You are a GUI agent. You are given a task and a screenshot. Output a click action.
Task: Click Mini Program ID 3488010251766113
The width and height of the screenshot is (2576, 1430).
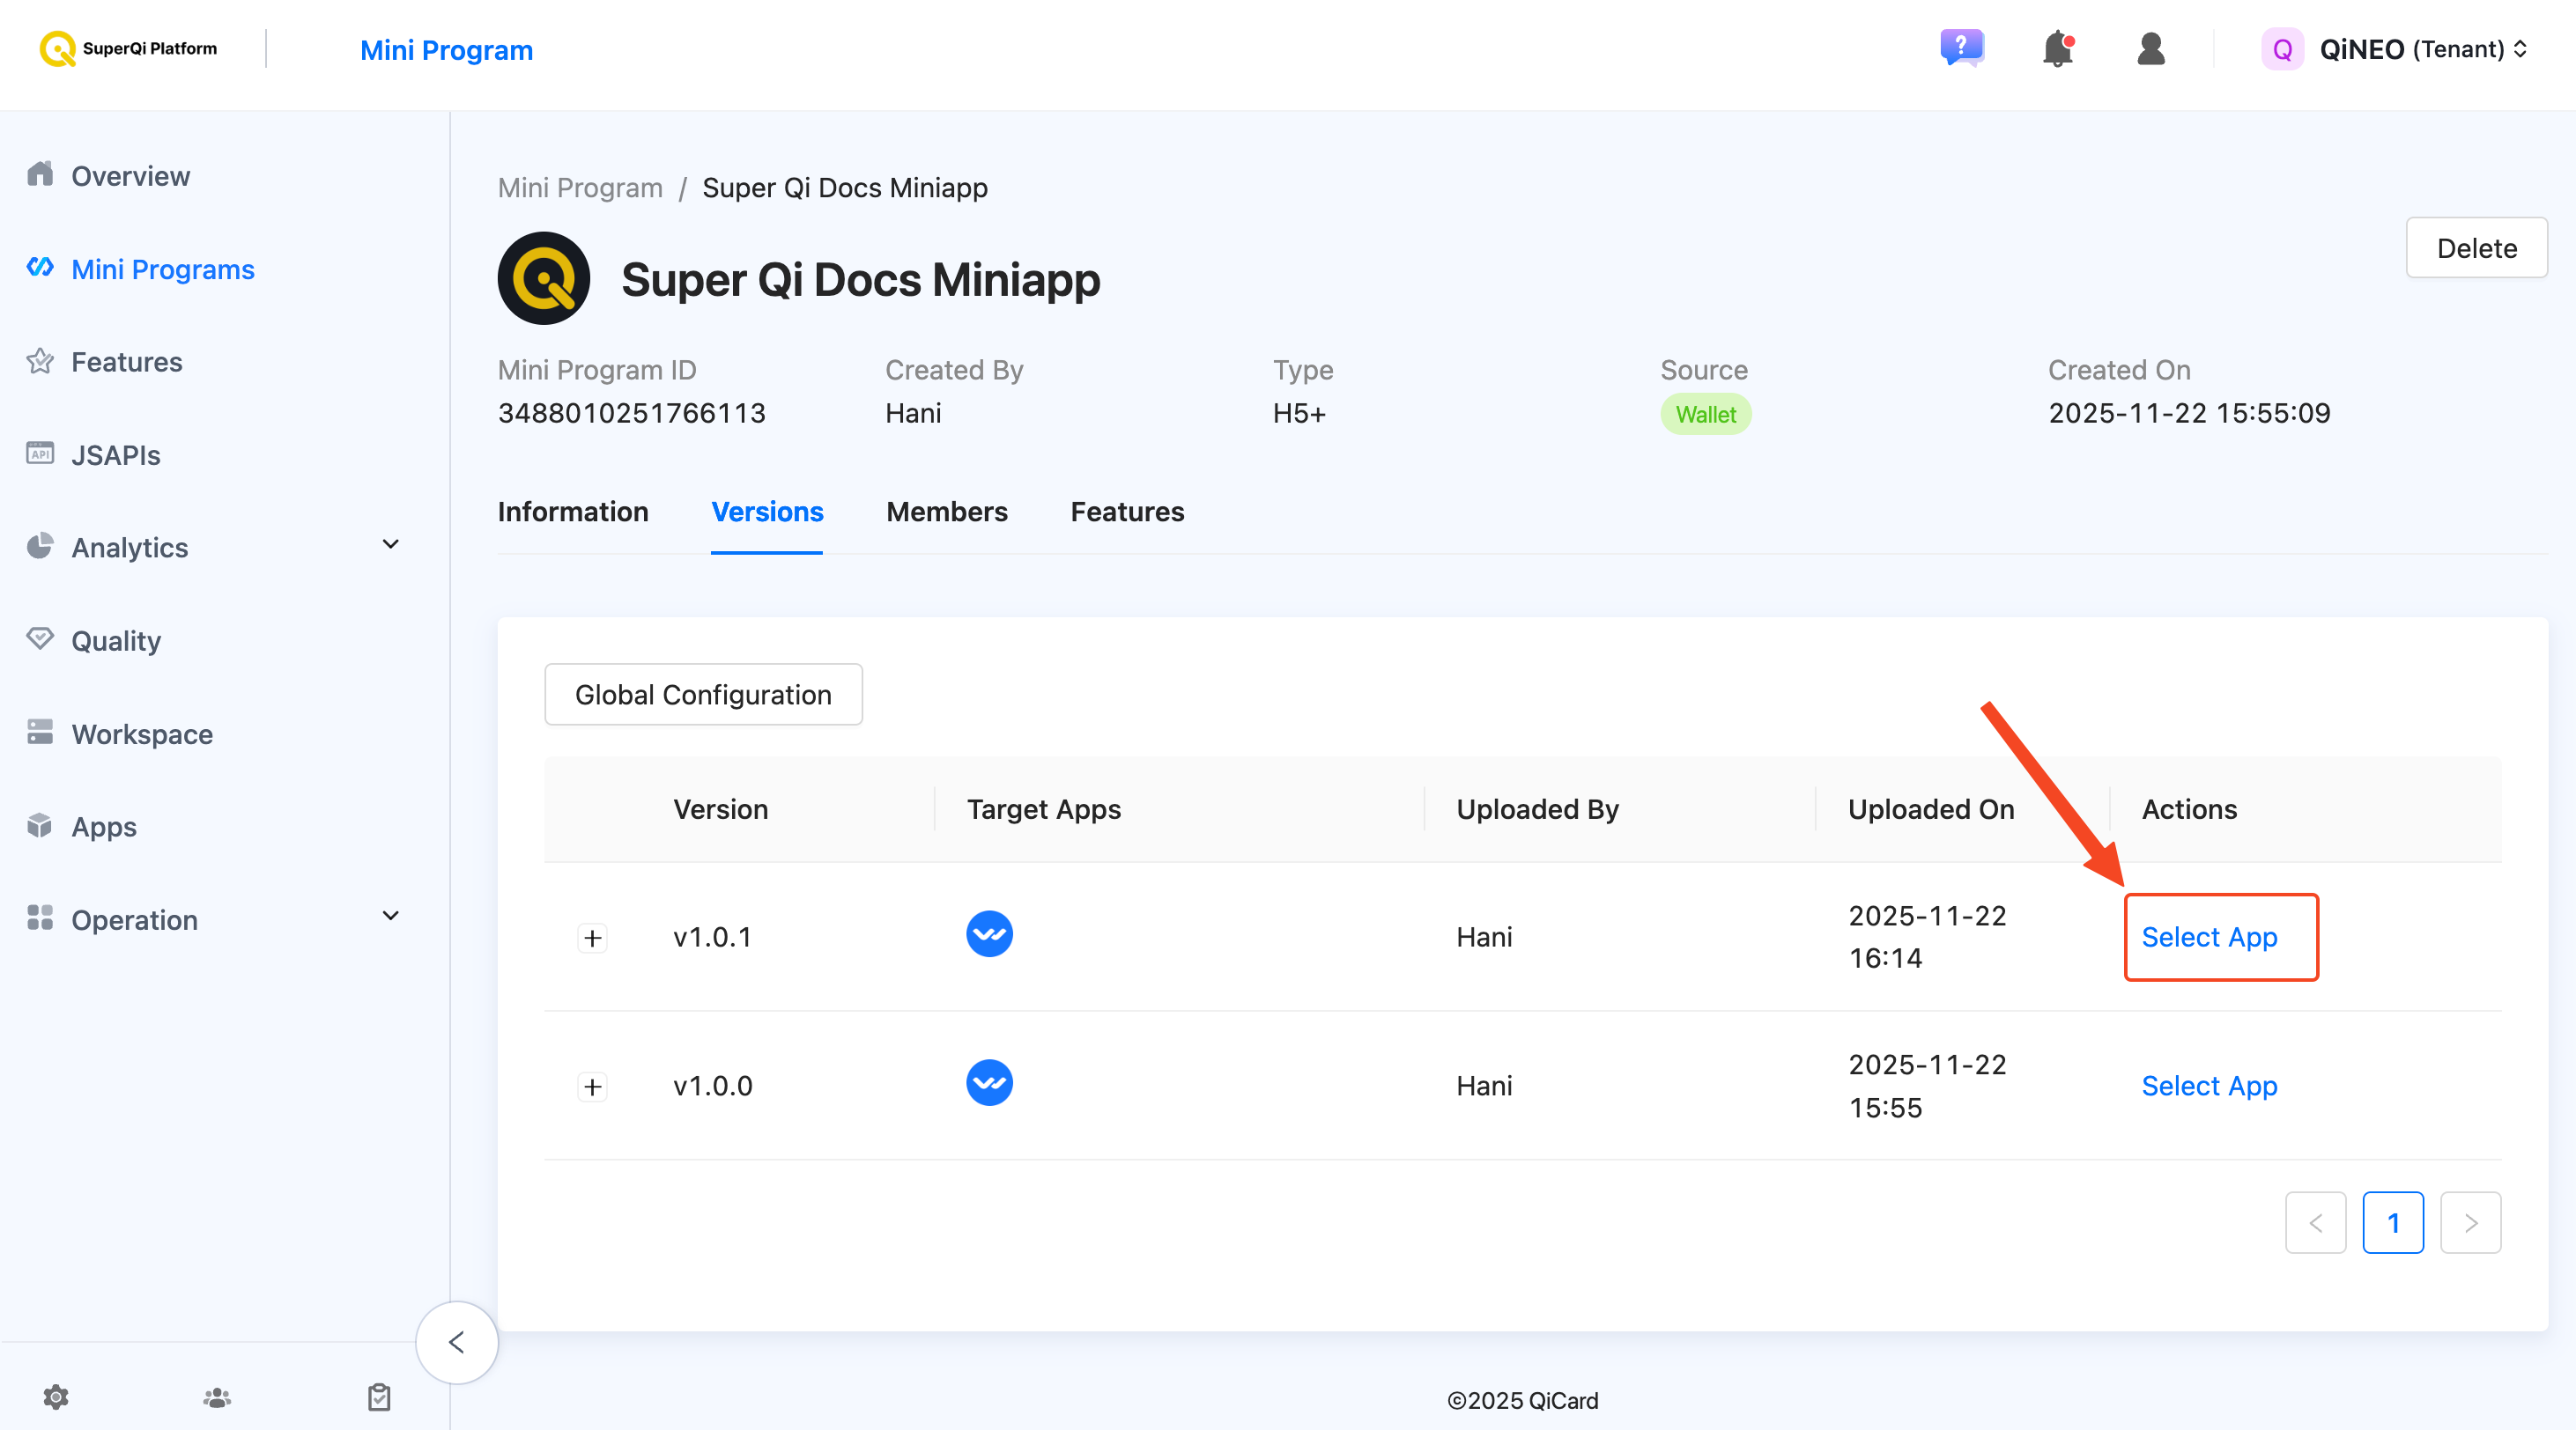632,414
